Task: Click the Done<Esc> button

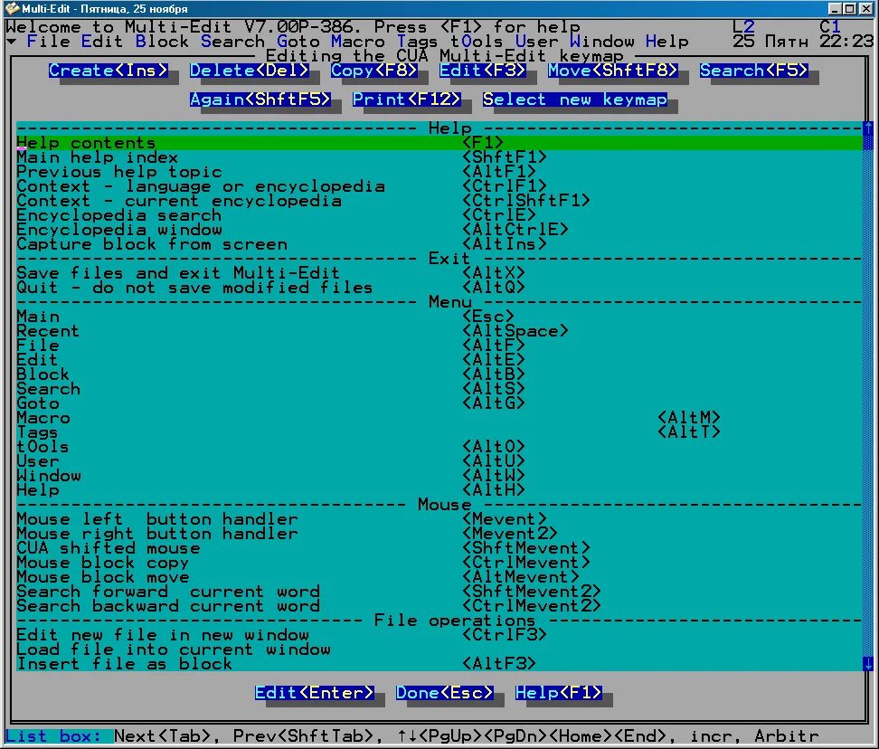Action: (445, 693)
